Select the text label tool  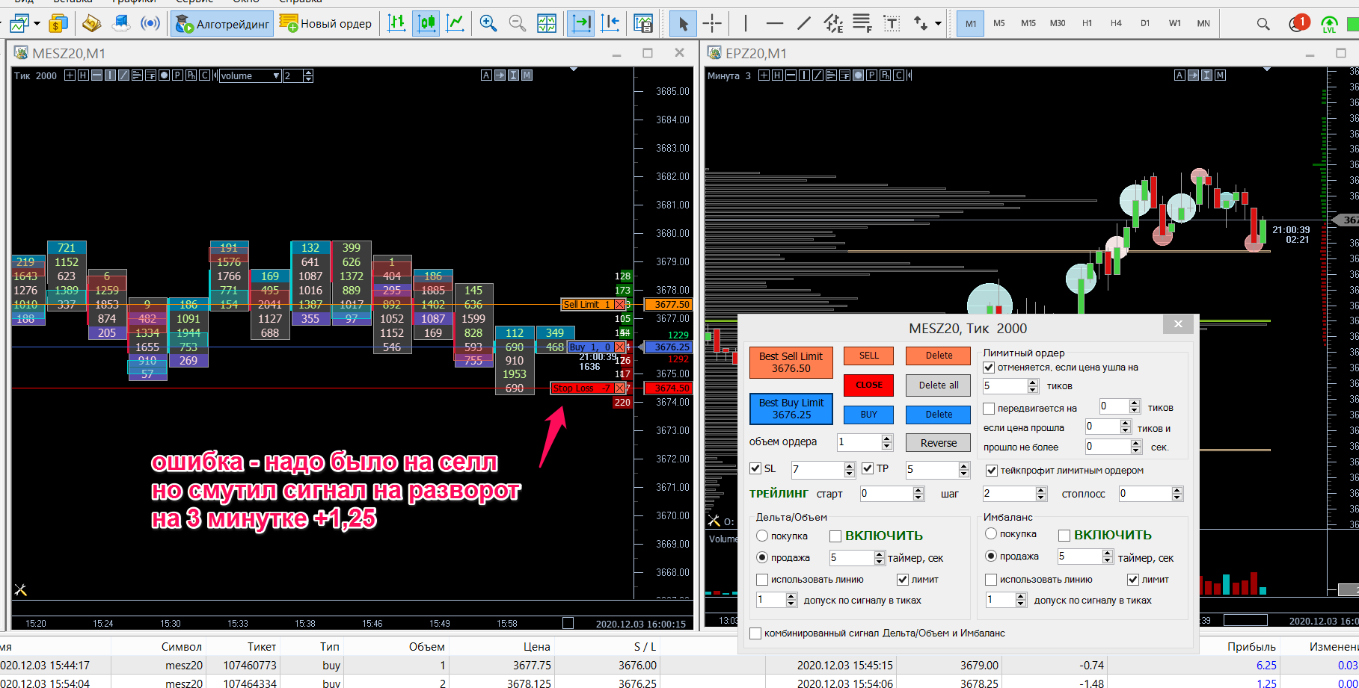click(892, 24)
